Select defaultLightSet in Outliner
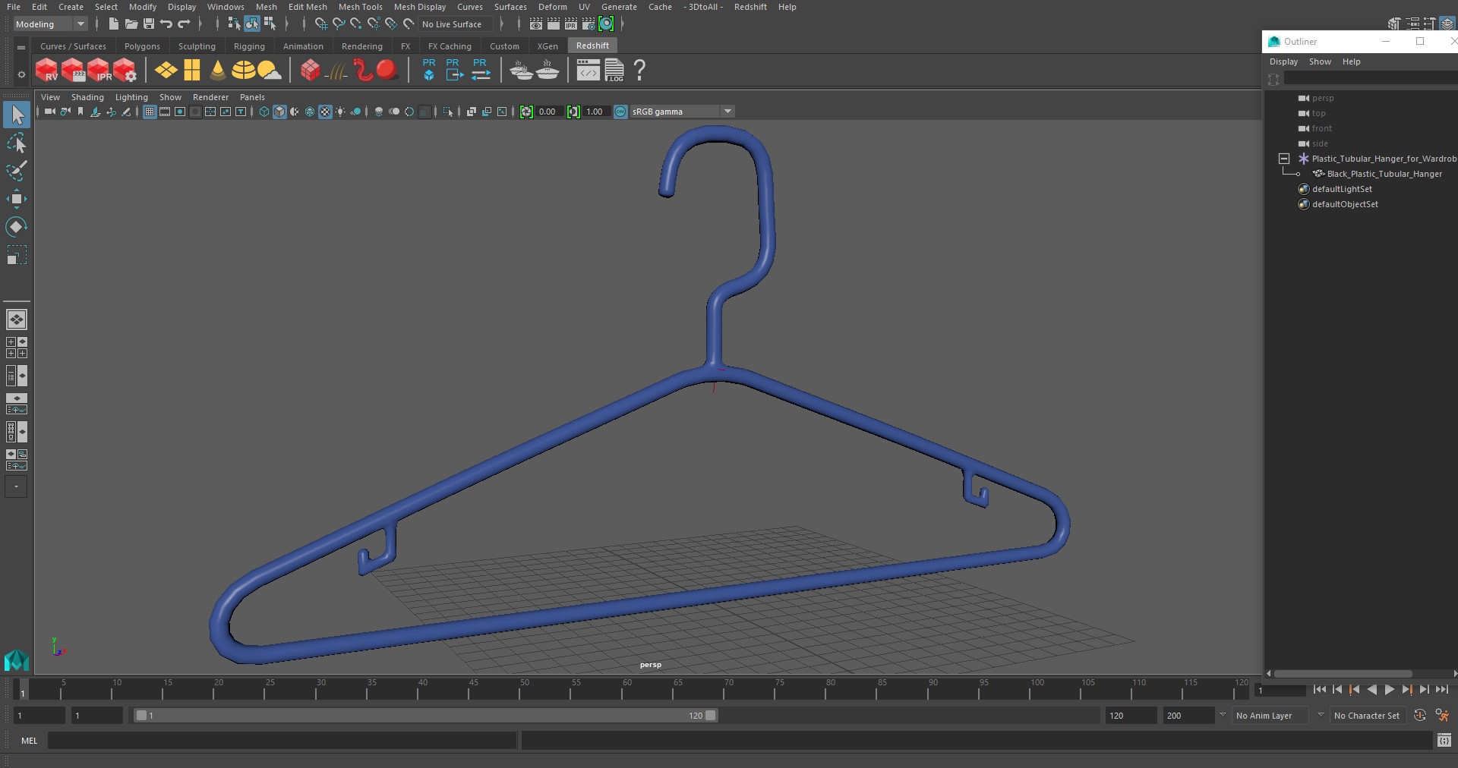Screen dimensions: 1458x768 pos(1341,189)
